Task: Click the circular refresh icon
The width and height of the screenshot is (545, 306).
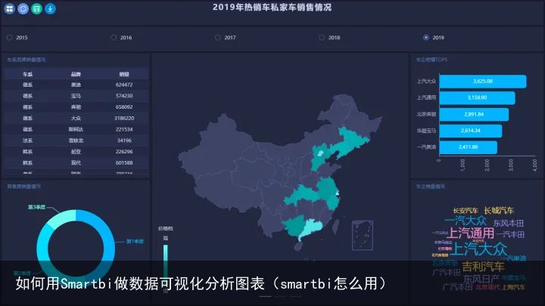Action: tap(23, 8)
